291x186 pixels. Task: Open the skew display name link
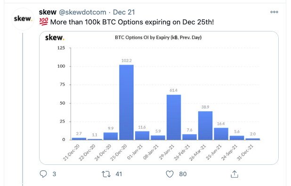(48, 12)
